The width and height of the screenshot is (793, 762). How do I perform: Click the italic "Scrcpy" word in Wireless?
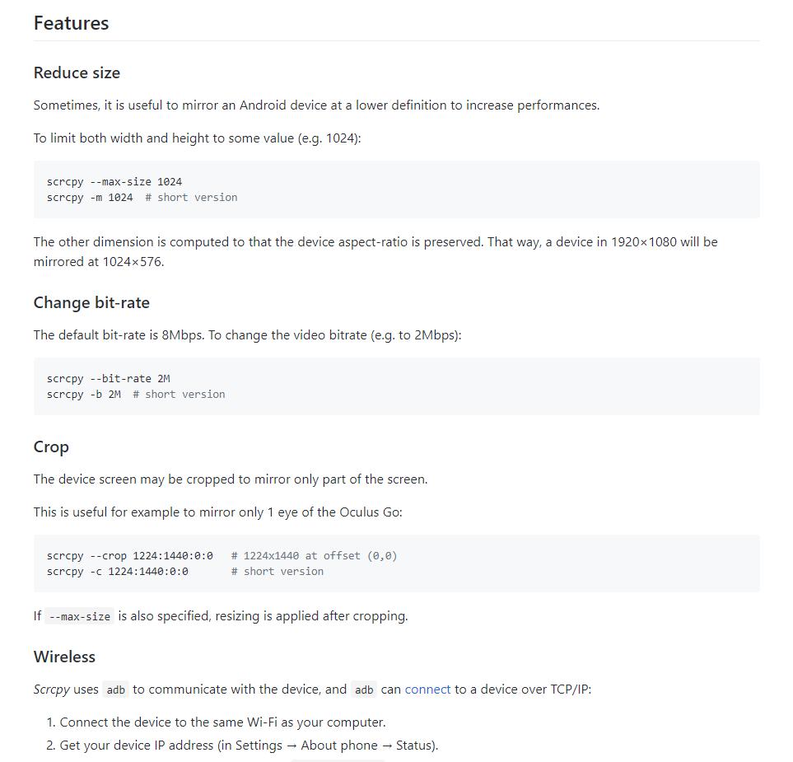pos(51,690)
